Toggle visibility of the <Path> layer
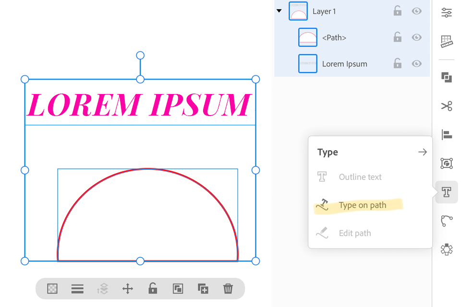461x307 pixels. point(417,37)
